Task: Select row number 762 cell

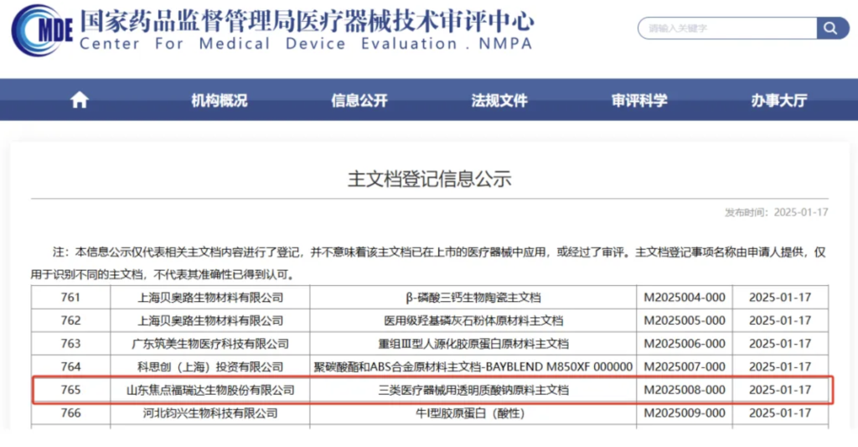Action: click(x=70, y=320)
